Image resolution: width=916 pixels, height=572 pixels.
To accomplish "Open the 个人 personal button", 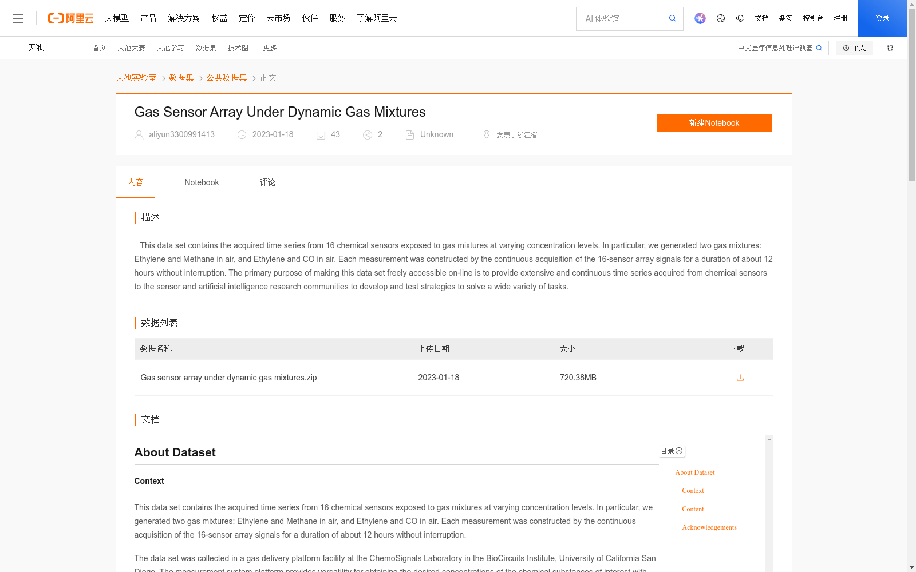I will (x=854, y=48).
